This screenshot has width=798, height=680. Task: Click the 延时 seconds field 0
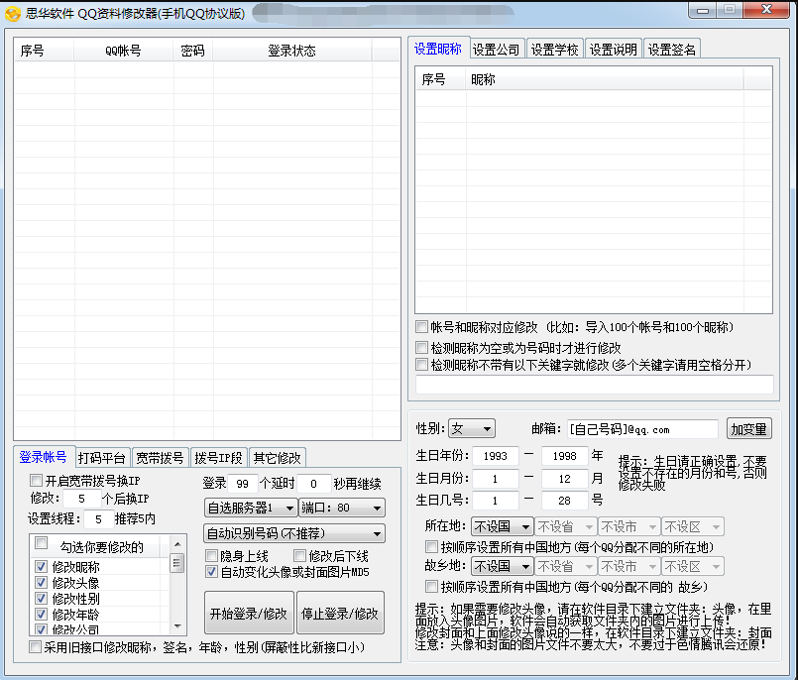(x=313, y=483)
